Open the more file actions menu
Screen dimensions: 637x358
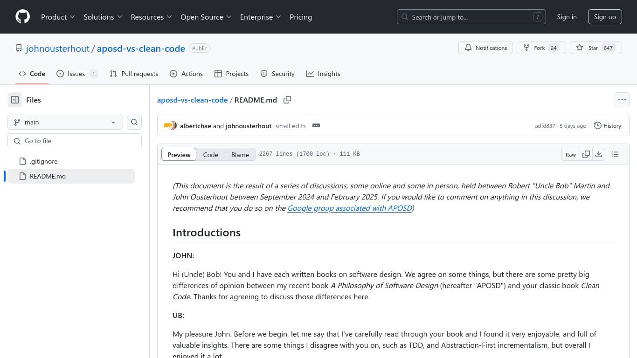coord(622,100)
